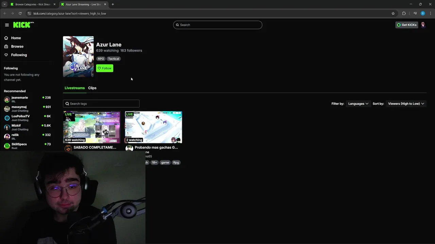Viewport: 435px width, 244px height.
Task: Reload the page
Action: tap(20, 14)
